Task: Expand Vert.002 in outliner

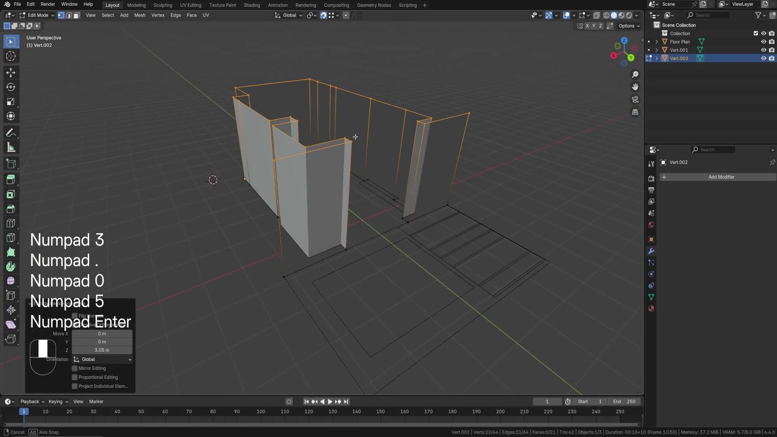Action: (x=656, y=58)
